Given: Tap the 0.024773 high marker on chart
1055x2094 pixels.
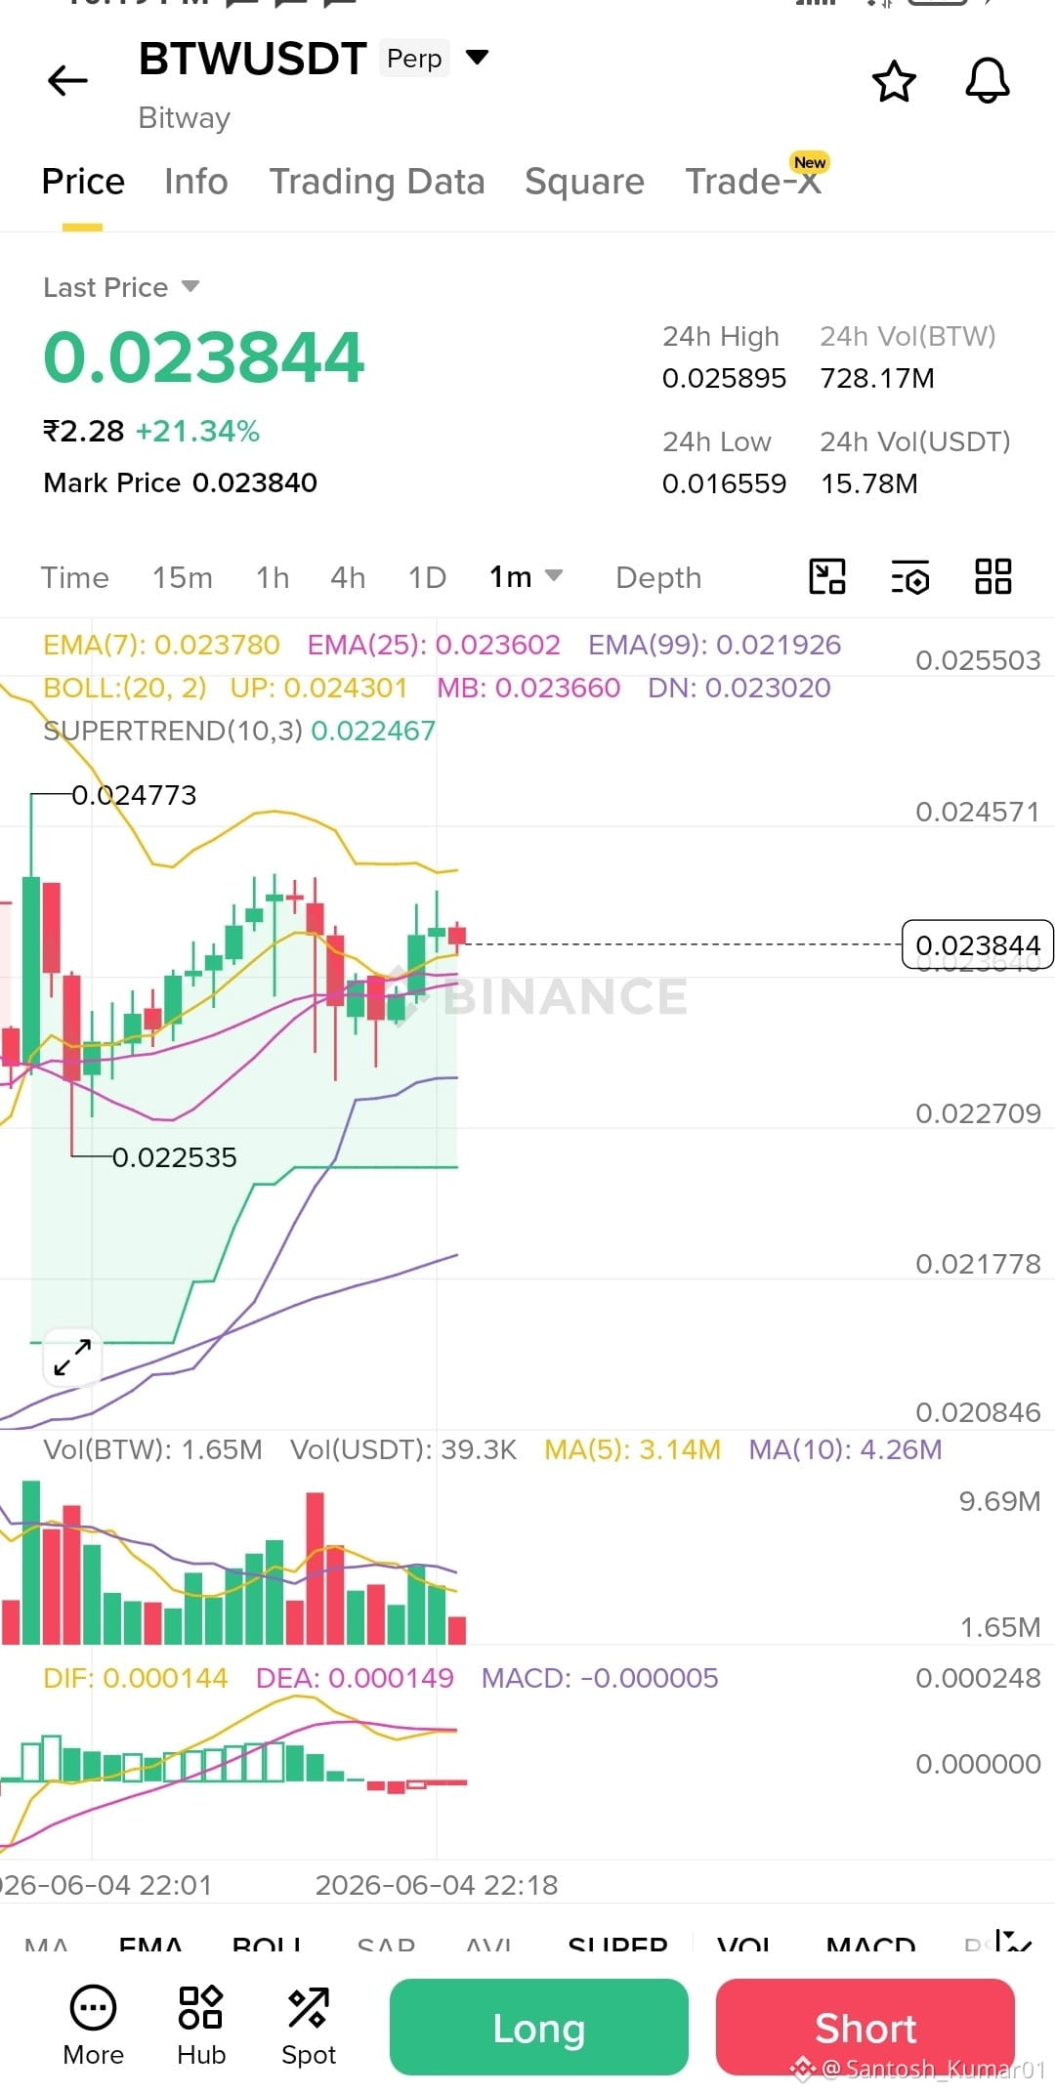Looking at the screenshot, I should (134, 795).
